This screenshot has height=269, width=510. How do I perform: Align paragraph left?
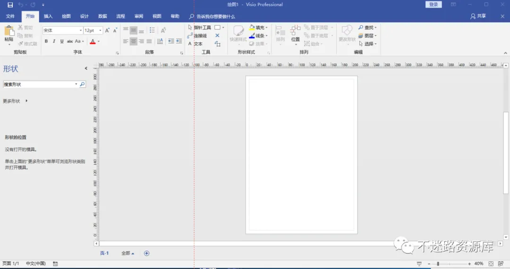pyautogui.click(x=126, y=41)
